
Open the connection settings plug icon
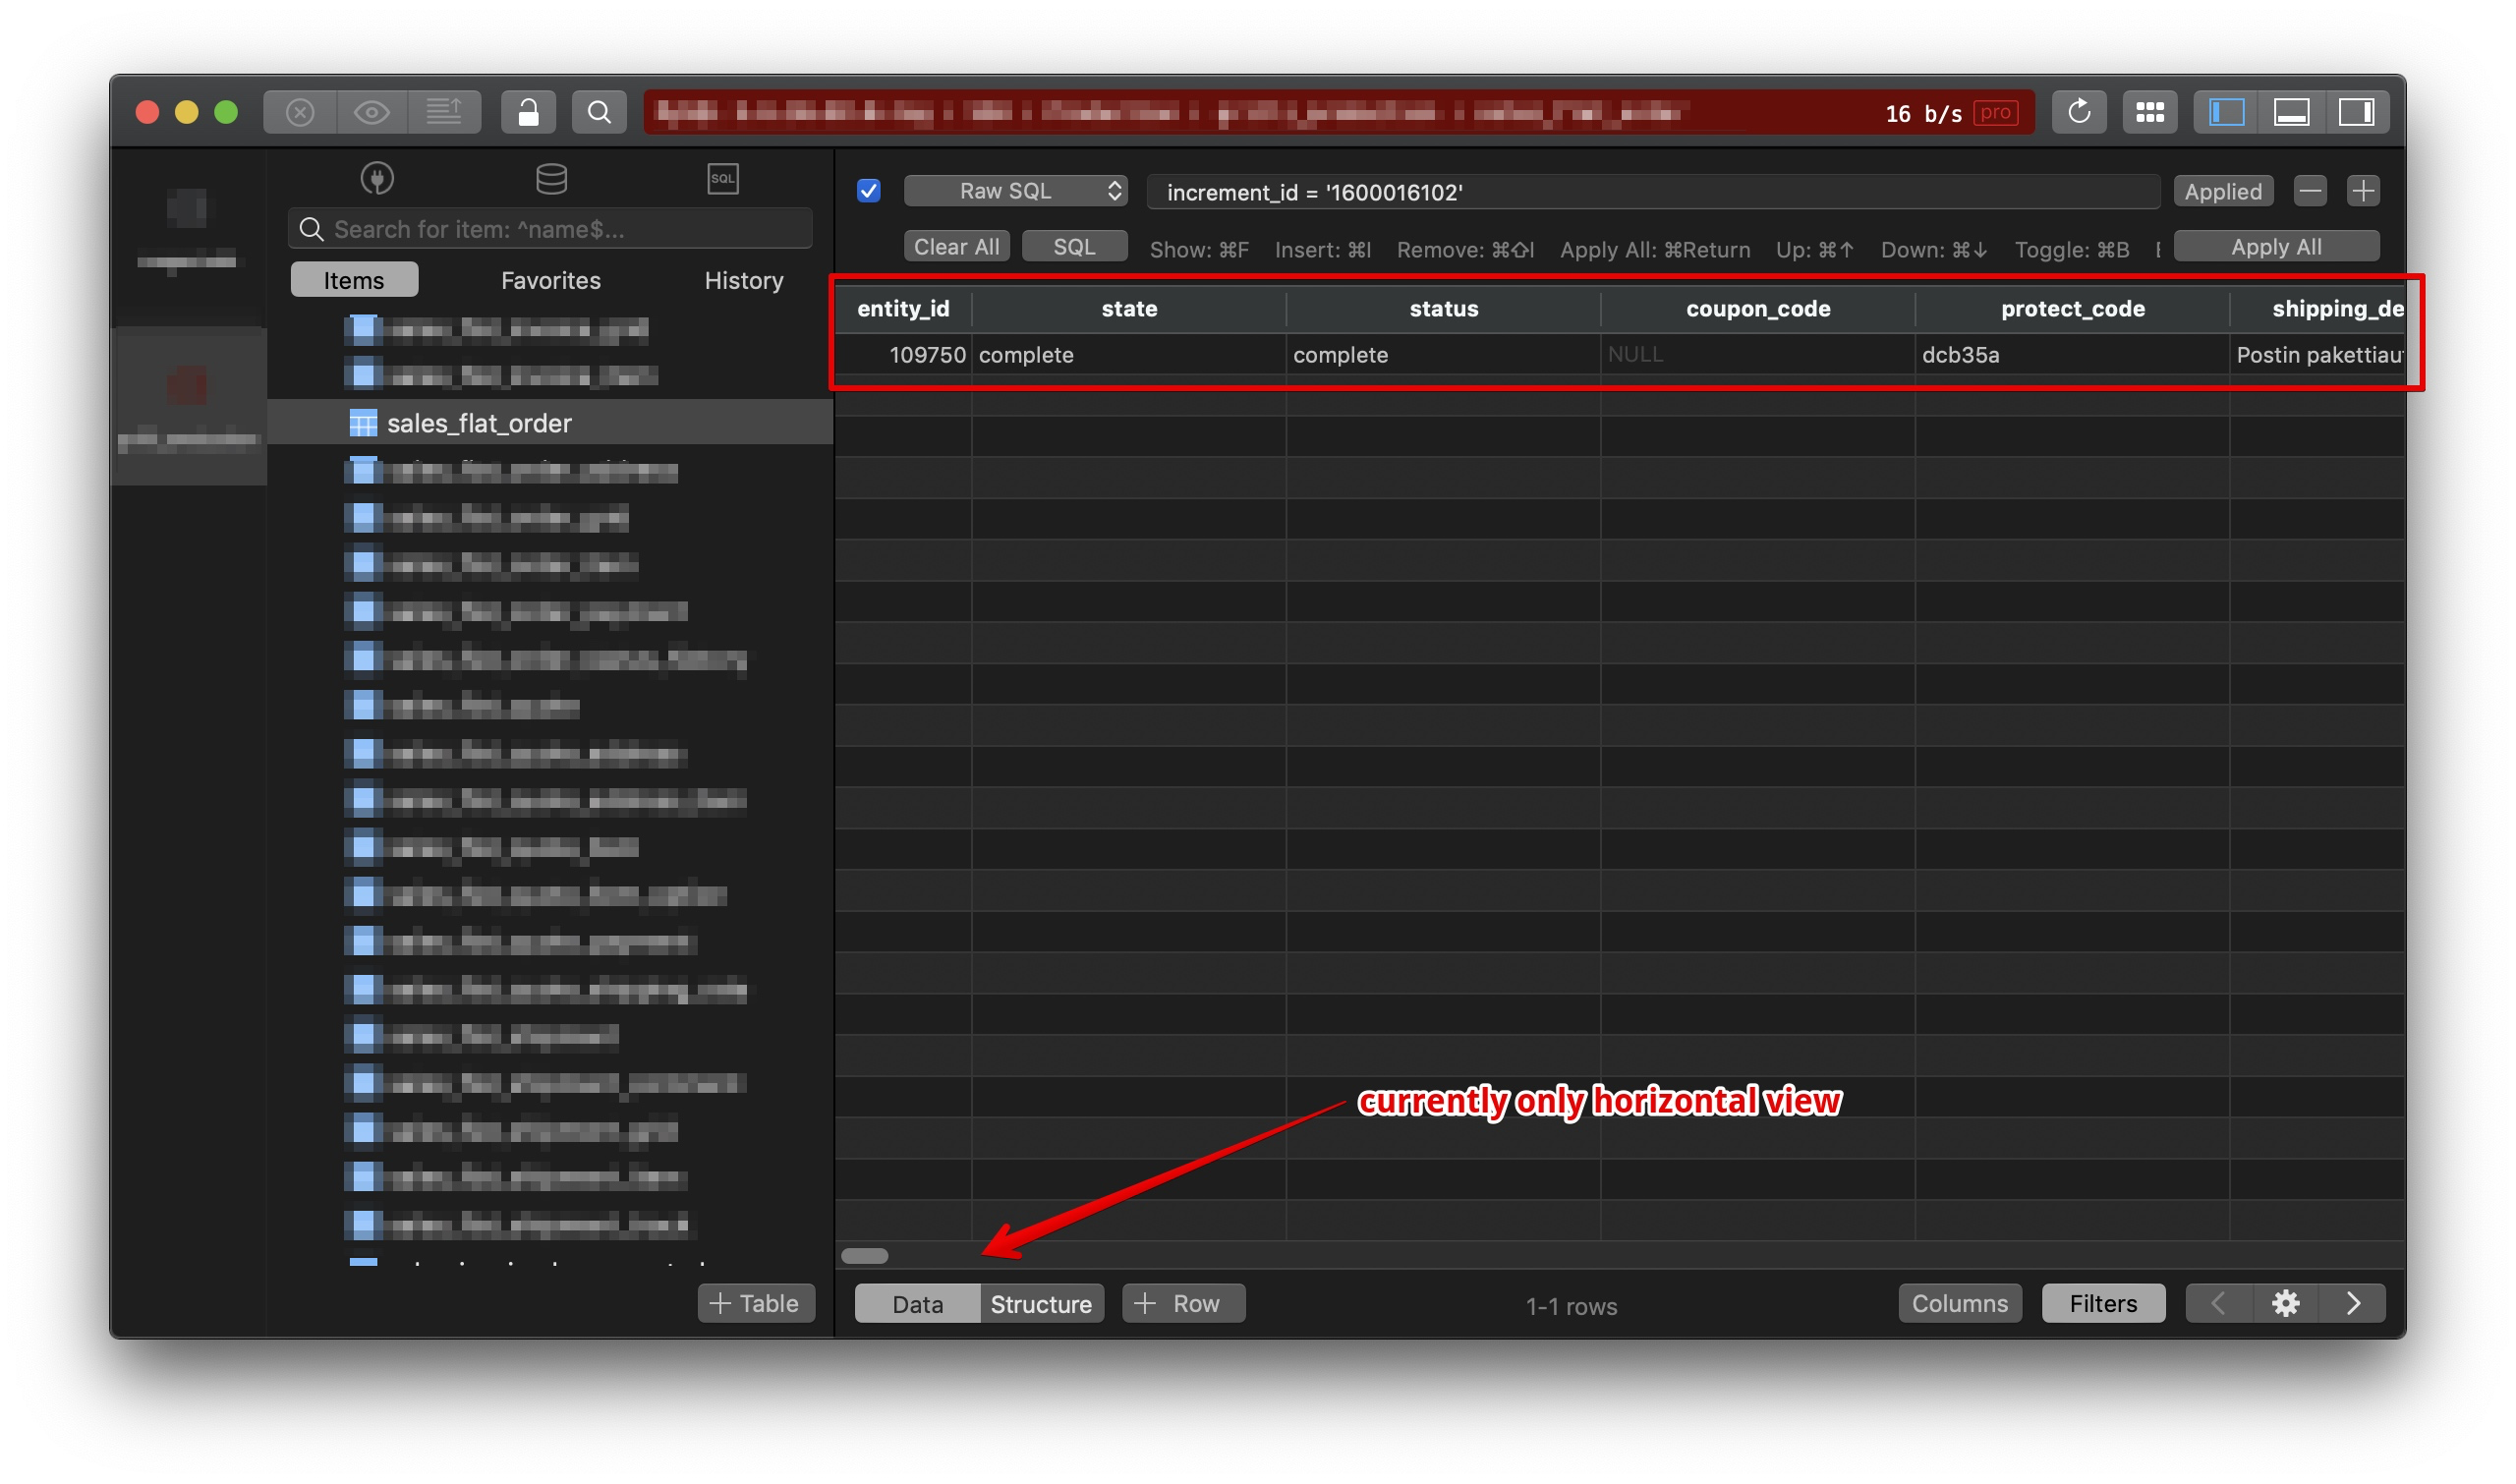point(377,178)
